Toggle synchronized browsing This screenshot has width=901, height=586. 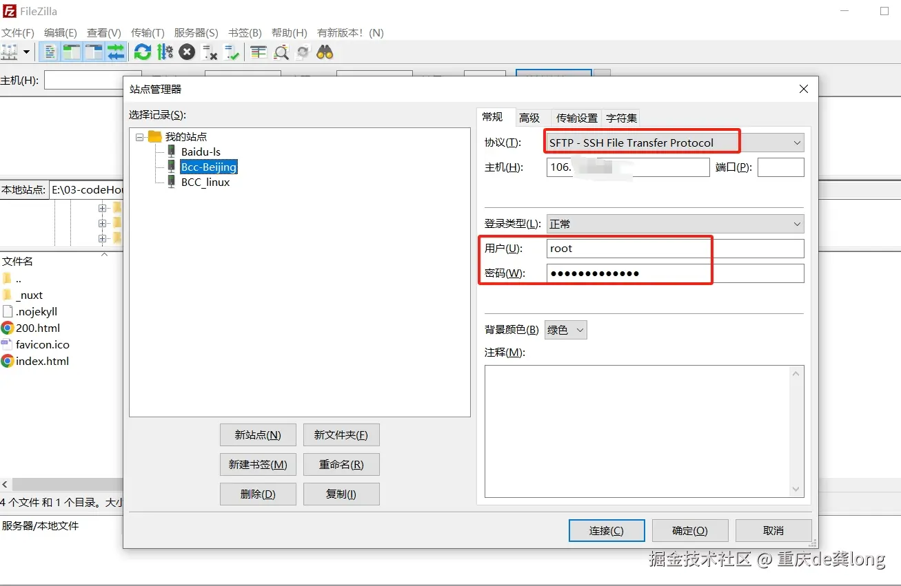[x=302, y=52]
